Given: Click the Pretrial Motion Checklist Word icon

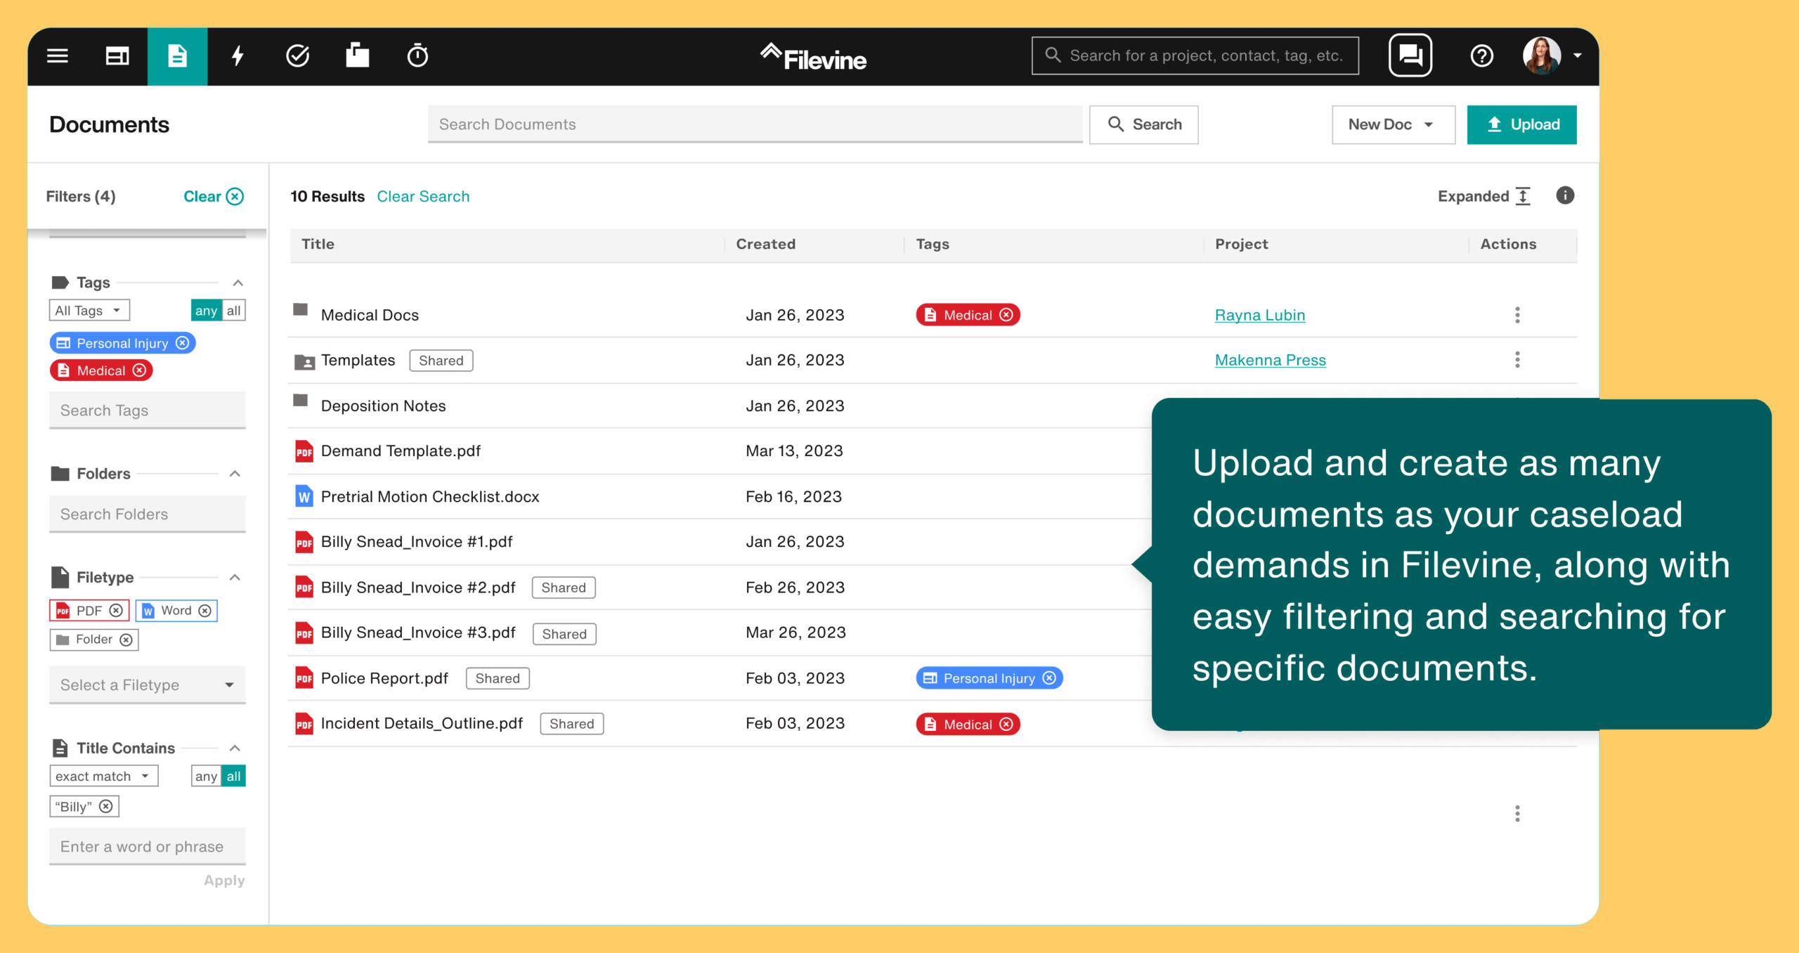Looking at the screenshot, I should point(304,496).
